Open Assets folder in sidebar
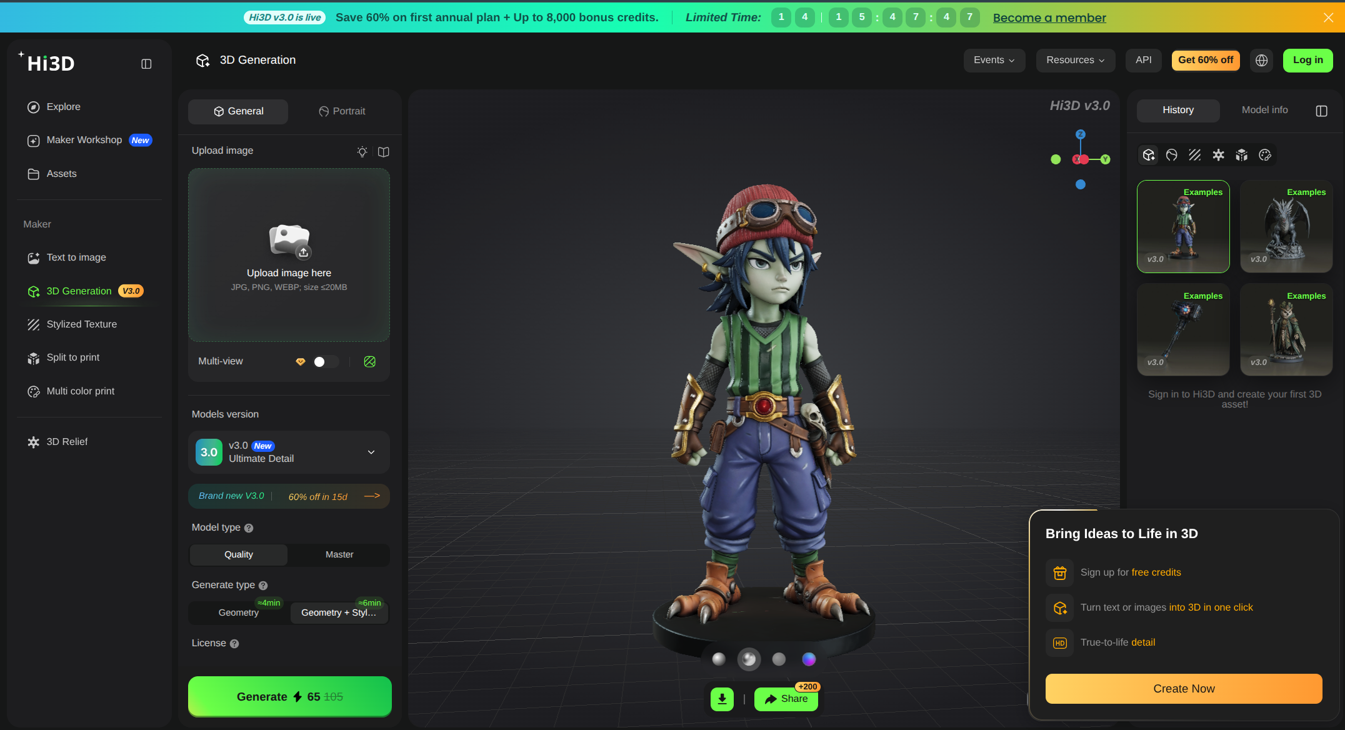Viewport: 1345px width, 730px height. (52, 174)
